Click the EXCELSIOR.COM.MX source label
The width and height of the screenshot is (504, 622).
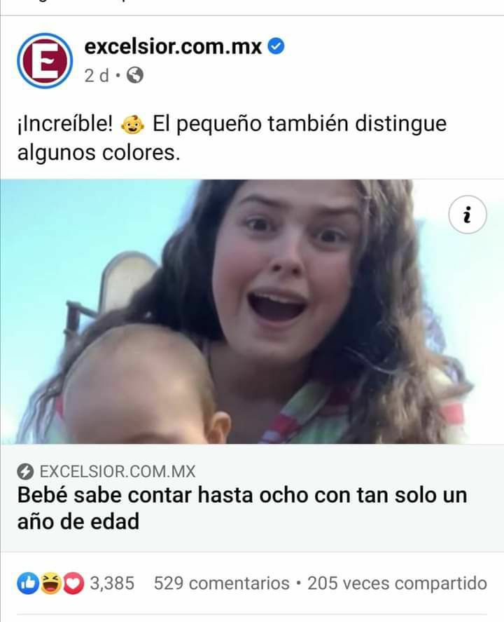pos(118,472)
